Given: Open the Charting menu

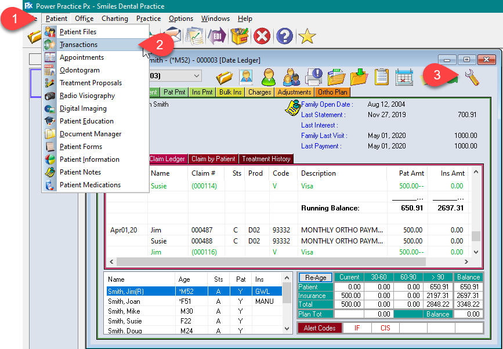Looking at the screenshot, I should click(x=115, y=19).
